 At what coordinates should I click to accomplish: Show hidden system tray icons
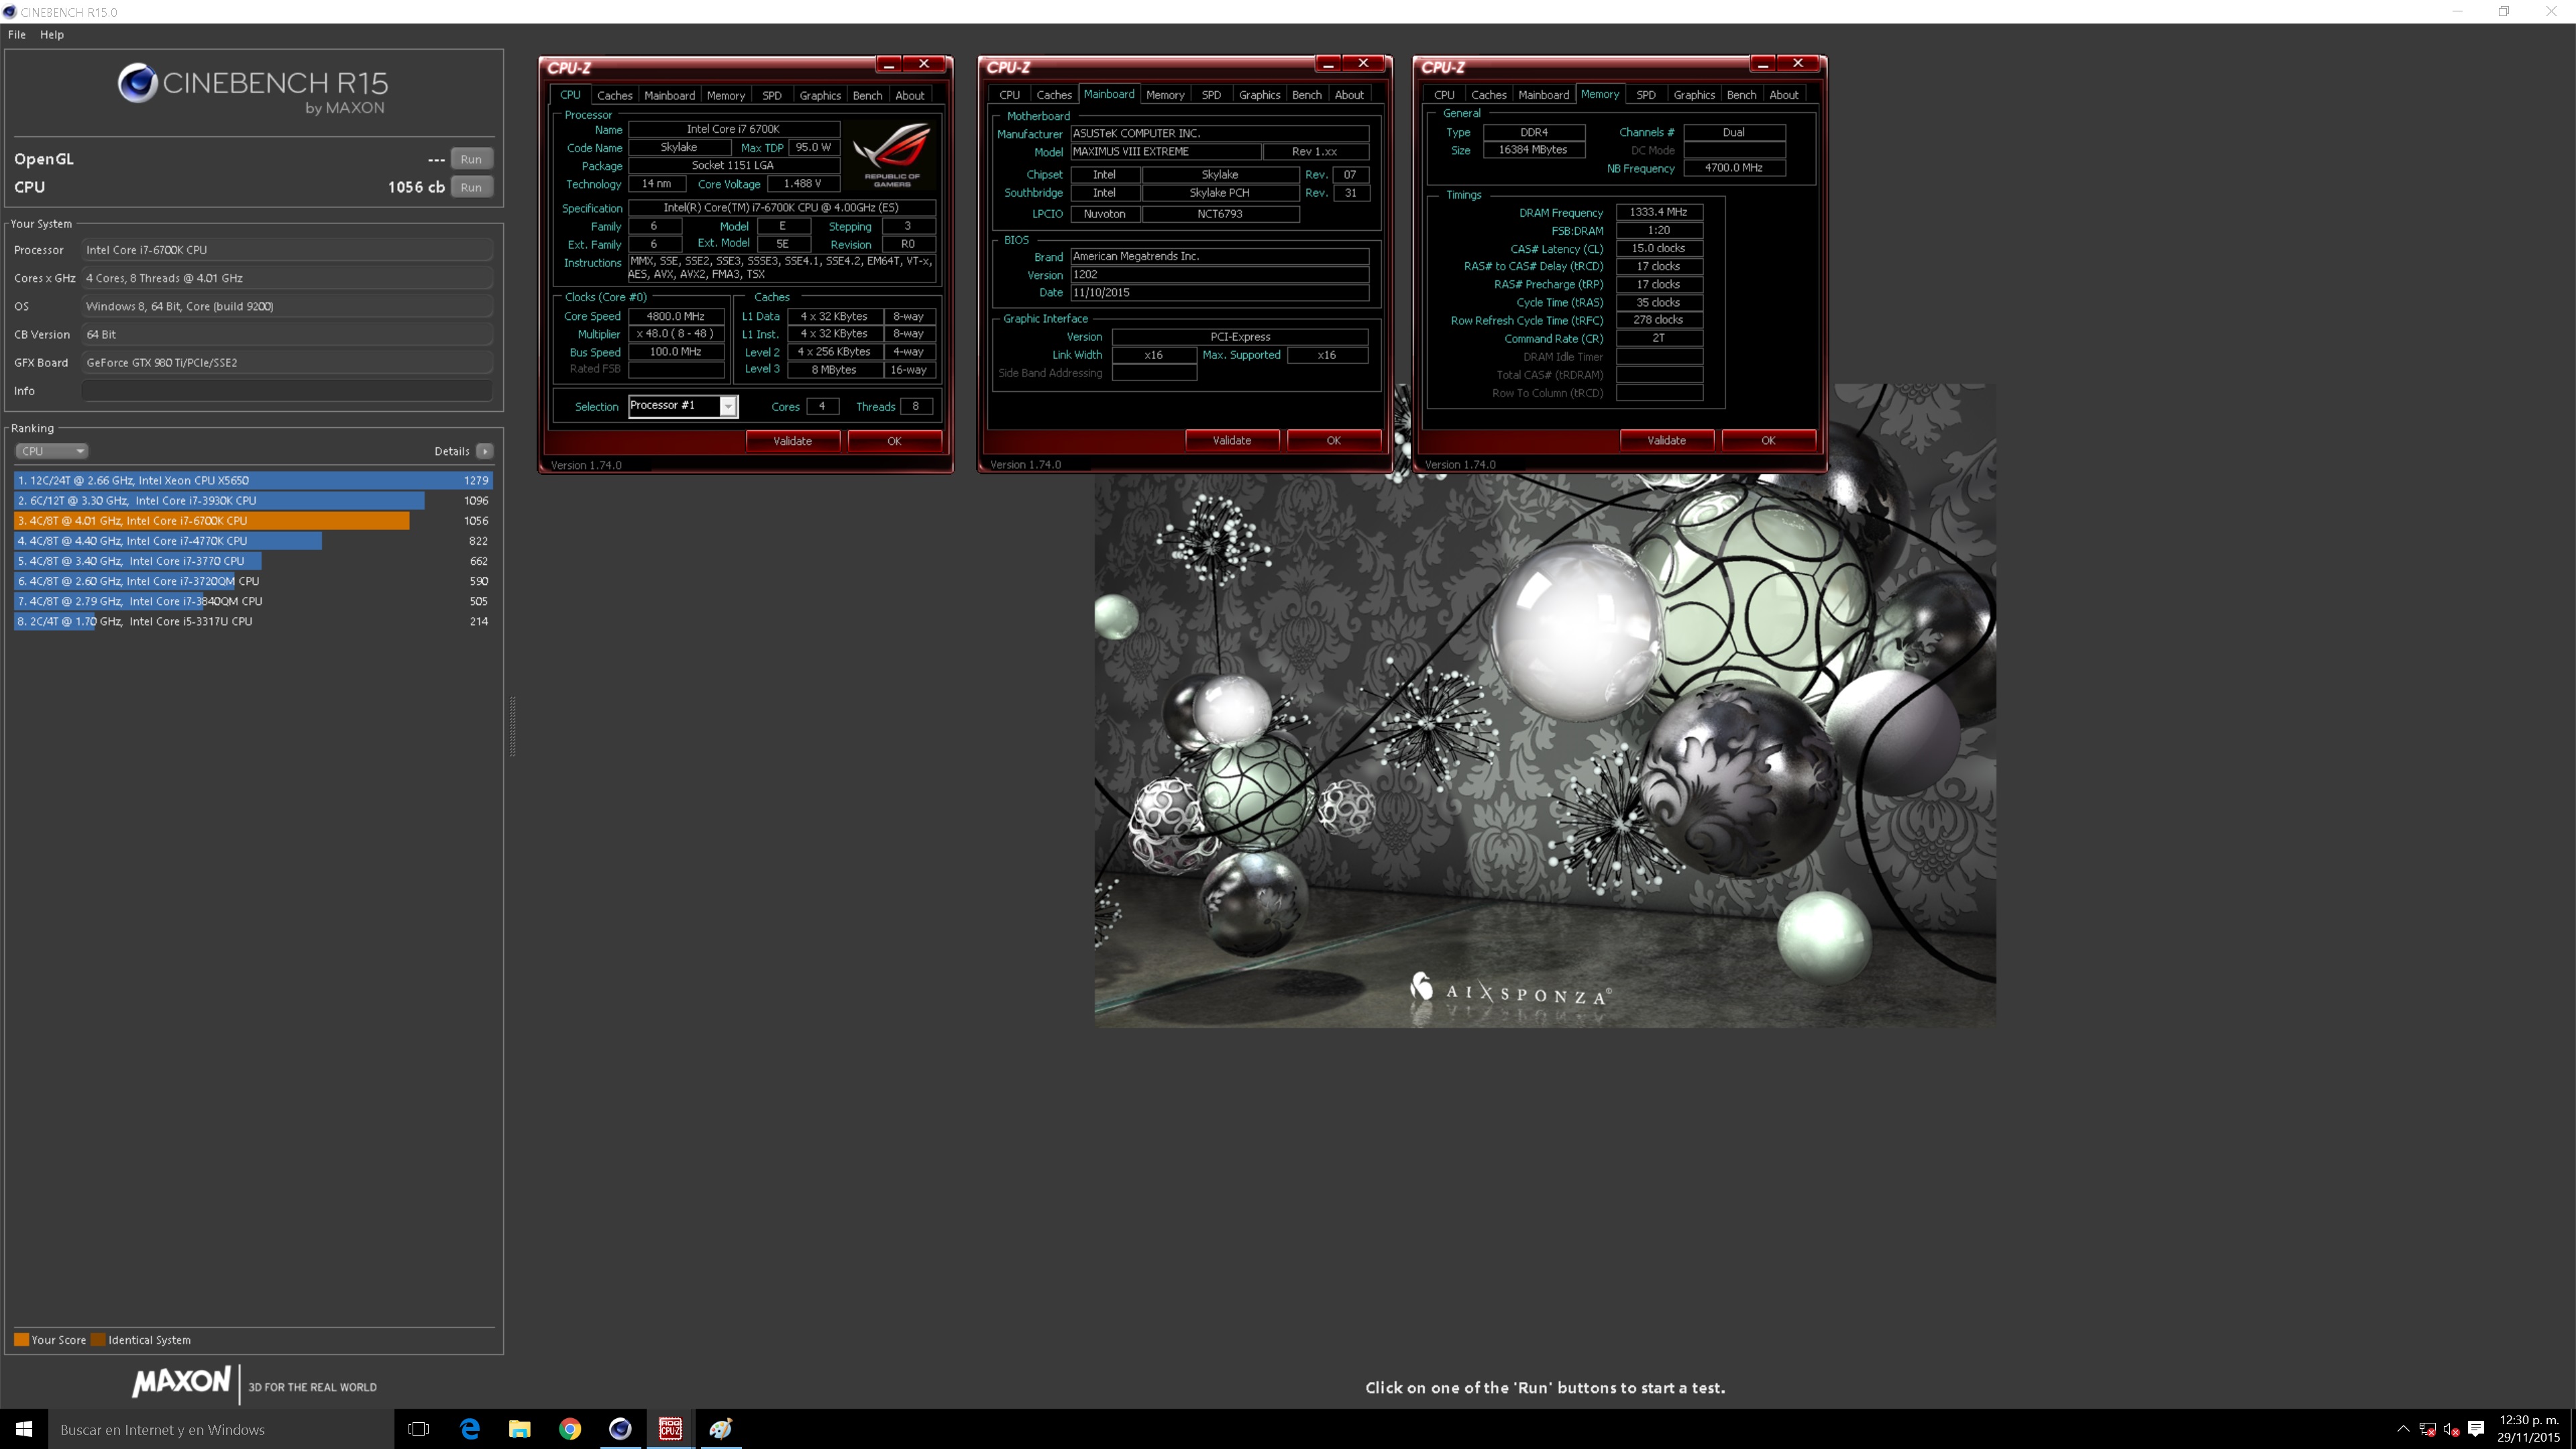[2403, 1429]
